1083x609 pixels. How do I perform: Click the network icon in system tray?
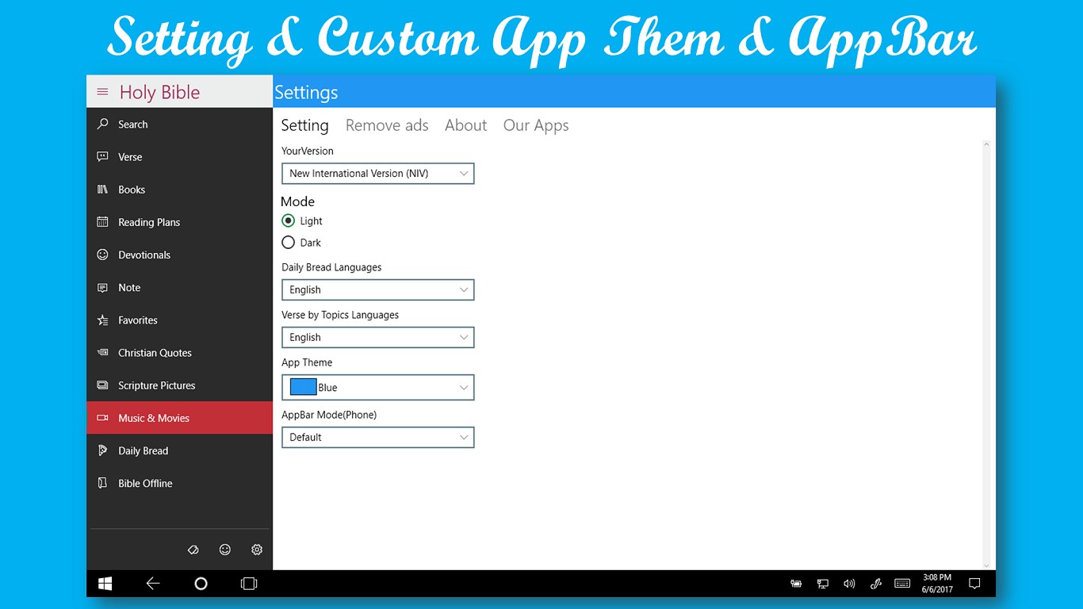tap(823, 584)
